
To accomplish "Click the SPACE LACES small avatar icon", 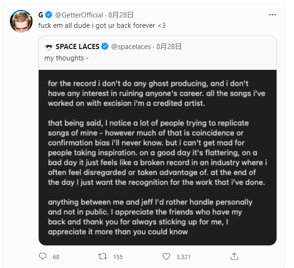I will click(49, 47).
